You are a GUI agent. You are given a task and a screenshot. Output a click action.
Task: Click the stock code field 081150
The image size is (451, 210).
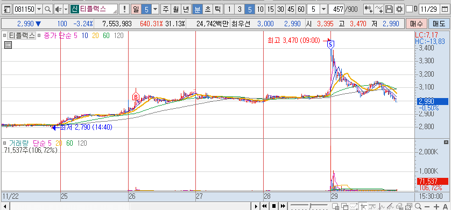click(x=24, y=10)
